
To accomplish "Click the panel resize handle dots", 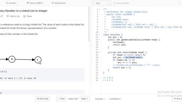I will pyautogui.click(x=91, y=44).
